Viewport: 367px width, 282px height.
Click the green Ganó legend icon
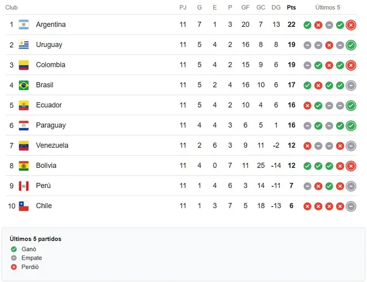[x=14, y=249]
